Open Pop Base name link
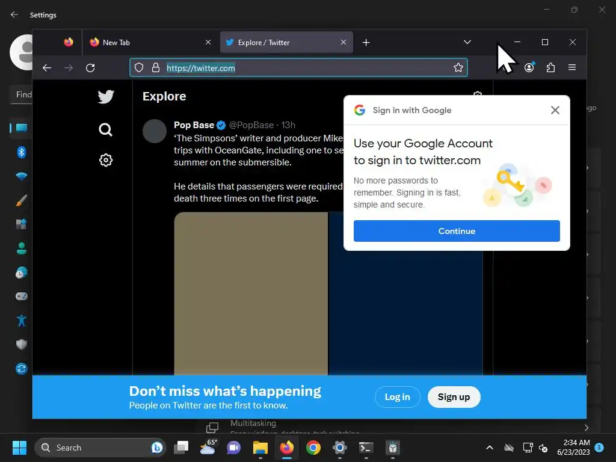Viewport: 616px width, 462px height. (x=194, y=125)
